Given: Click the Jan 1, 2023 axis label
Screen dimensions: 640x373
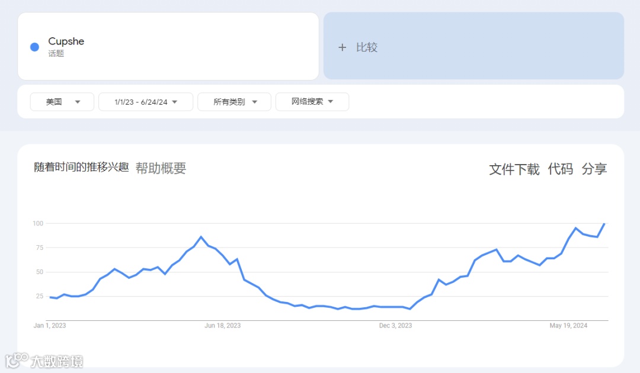Looking at the screenshot, I should tap(50, 325).
